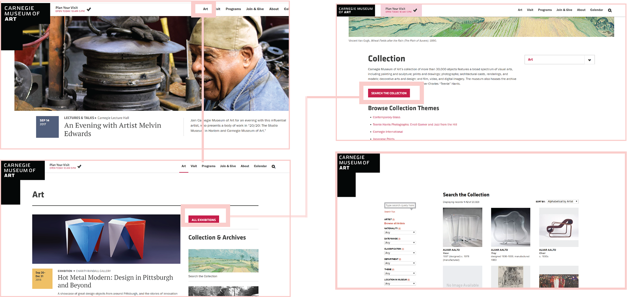627x297 pixels.
Task: Open the Hot Metal Modern tables image
Action: pyautogui.click(x=106, y=239)
